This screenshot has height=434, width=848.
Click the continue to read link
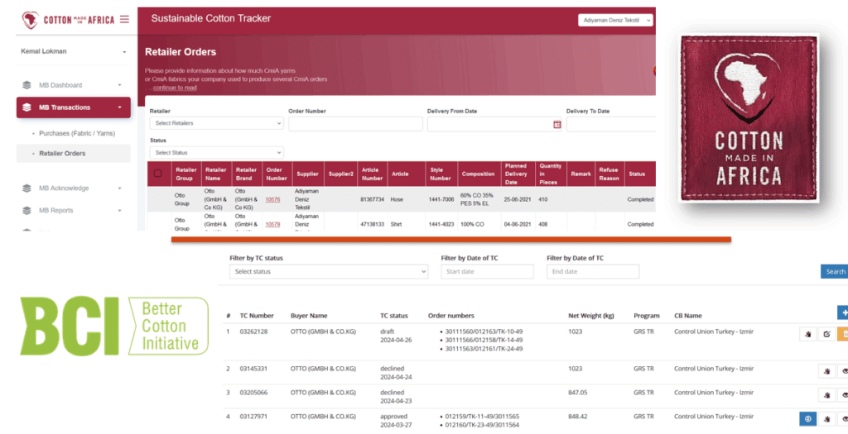(174, 88)
